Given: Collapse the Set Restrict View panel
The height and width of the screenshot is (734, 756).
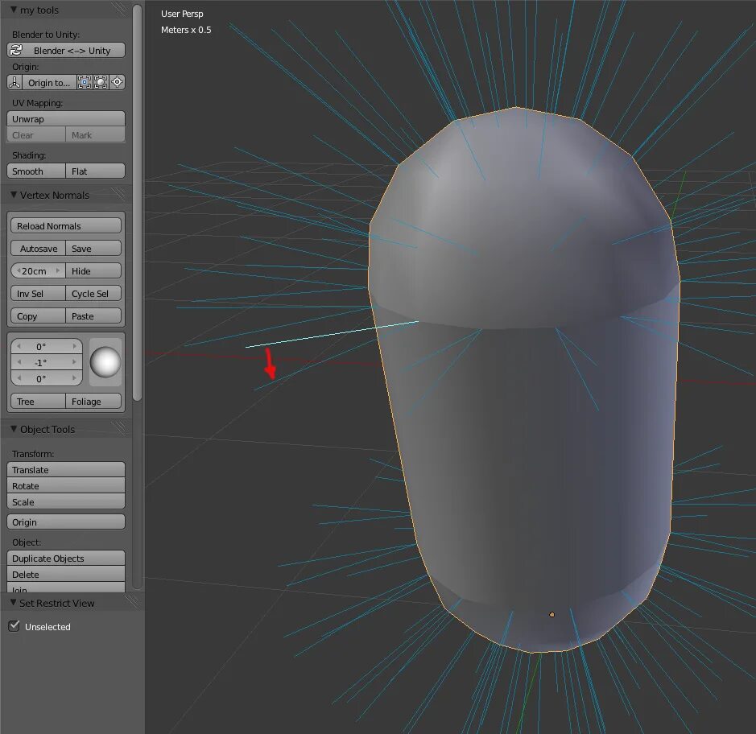Looking at the screenshot, I should click(x=13, y=603).
